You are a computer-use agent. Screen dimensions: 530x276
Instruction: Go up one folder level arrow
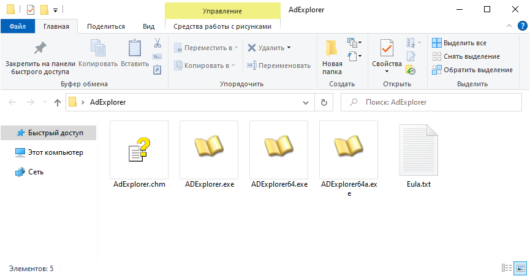point(58,102)
